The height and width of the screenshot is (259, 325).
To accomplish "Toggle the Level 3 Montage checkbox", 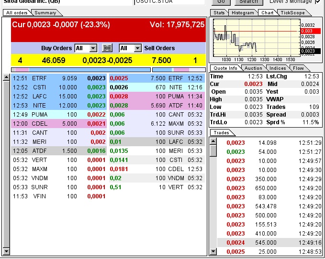I will click(318, 1).
